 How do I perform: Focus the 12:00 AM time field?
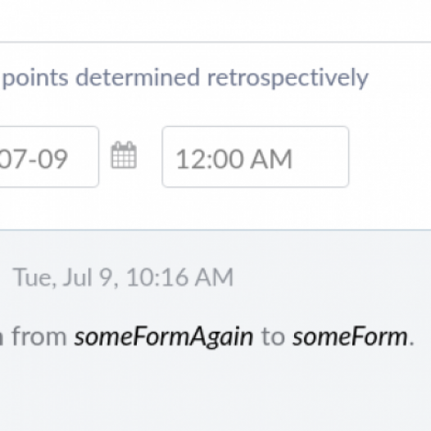[x=256, y=157]
